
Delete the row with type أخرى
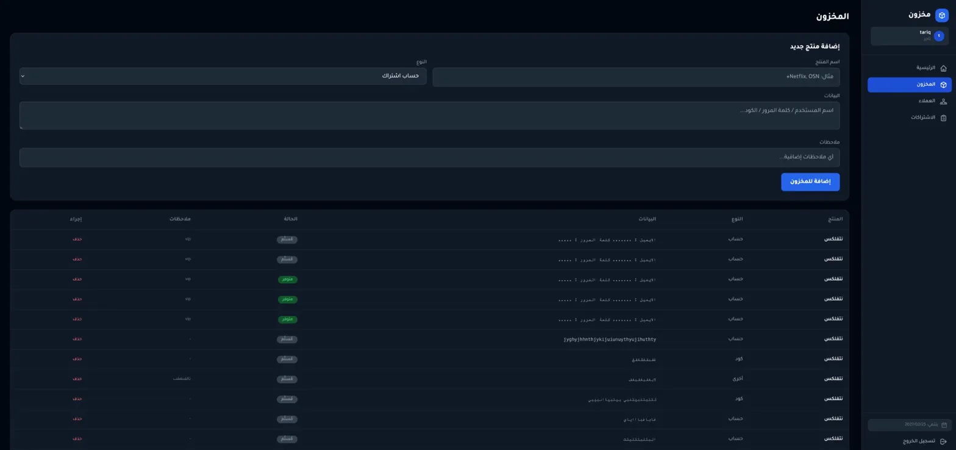click(77, 379)
